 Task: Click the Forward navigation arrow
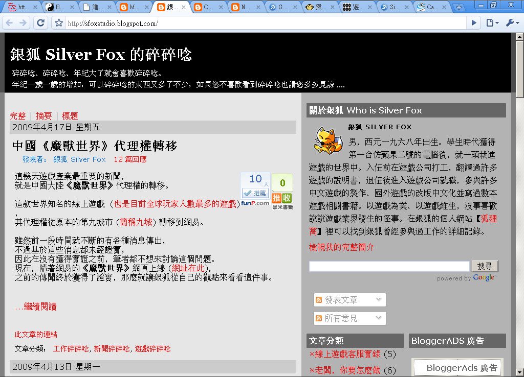tap(23, 22)
